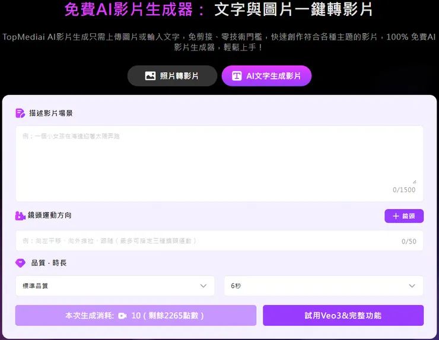The width and height of the screenshot is (439, 340).
Task: Click the 品質 · 時長 section label
Action: pyautogui.click(x=49, y=263)
